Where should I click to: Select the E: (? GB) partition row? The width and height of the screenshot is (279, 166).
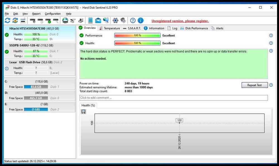tap(40, 107)
